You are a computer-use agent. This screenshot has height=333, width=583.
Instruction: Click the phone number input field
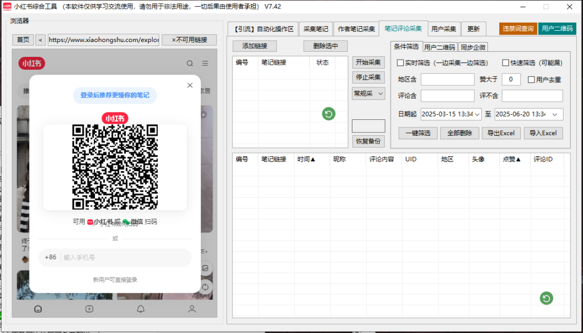pos(120,257)
